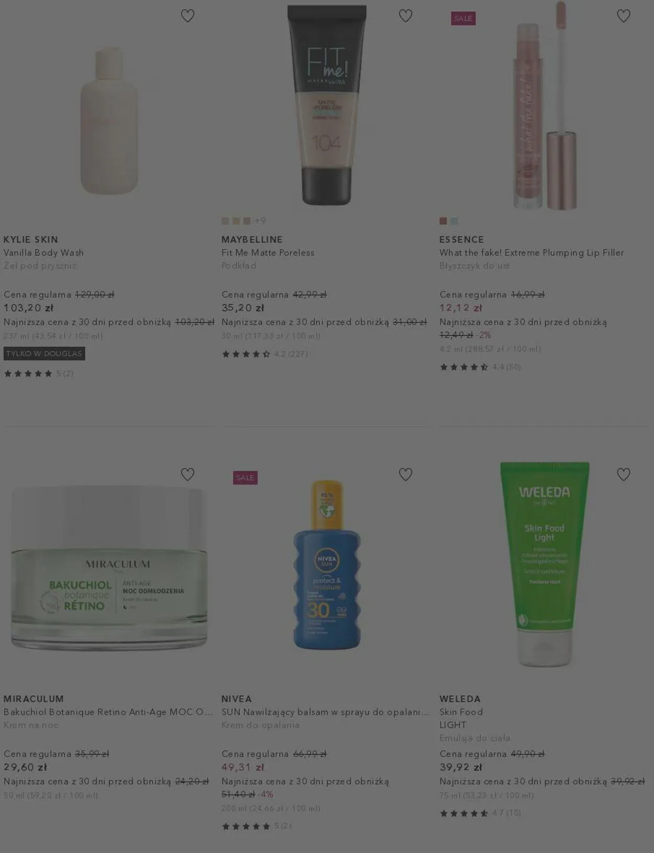The height and width of the screenshot is (853, 654).
Task: Show the +9 more Maybelline shades
Action: point(260,221)
